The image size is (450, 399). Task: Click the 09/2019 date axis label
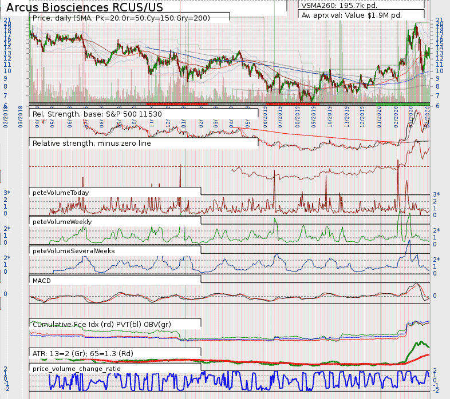click(x=313, y=117)
